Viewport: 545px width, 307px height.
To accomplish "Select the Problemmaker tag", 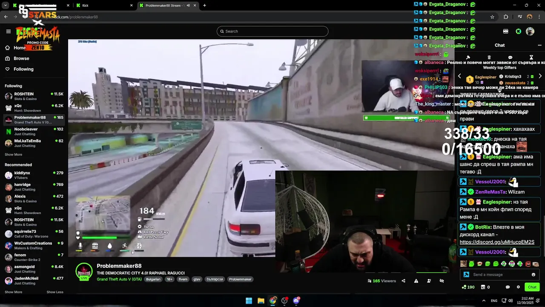I will [x=240, y=279].
